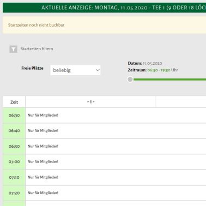Click the Aktuelle Anzeige green header bar
The width and height of the screenshot is (206, 206).
pyautogui.click(x=105, y=8)
